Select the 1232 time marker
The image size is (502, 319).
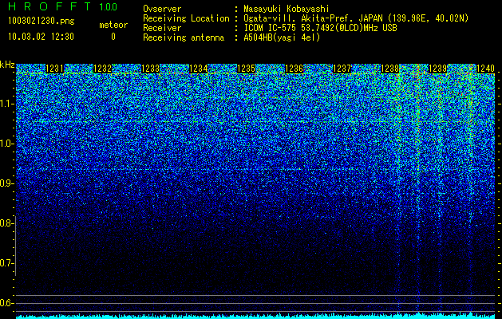(102, 69)
